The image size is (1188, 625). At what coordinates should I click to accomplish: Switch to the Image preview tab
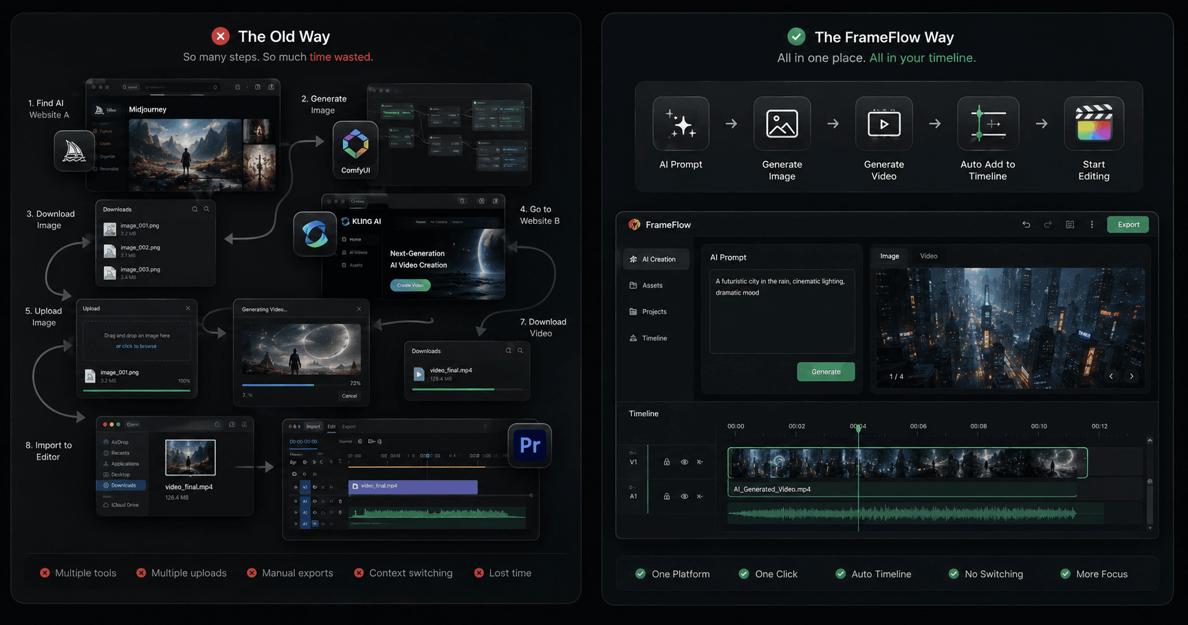pyautogui.click(x=890, y=256)
